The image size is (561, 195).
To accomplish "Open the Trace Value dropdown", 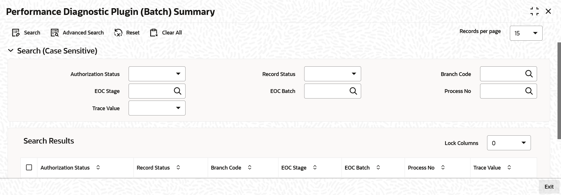I will tap(178, 108).
